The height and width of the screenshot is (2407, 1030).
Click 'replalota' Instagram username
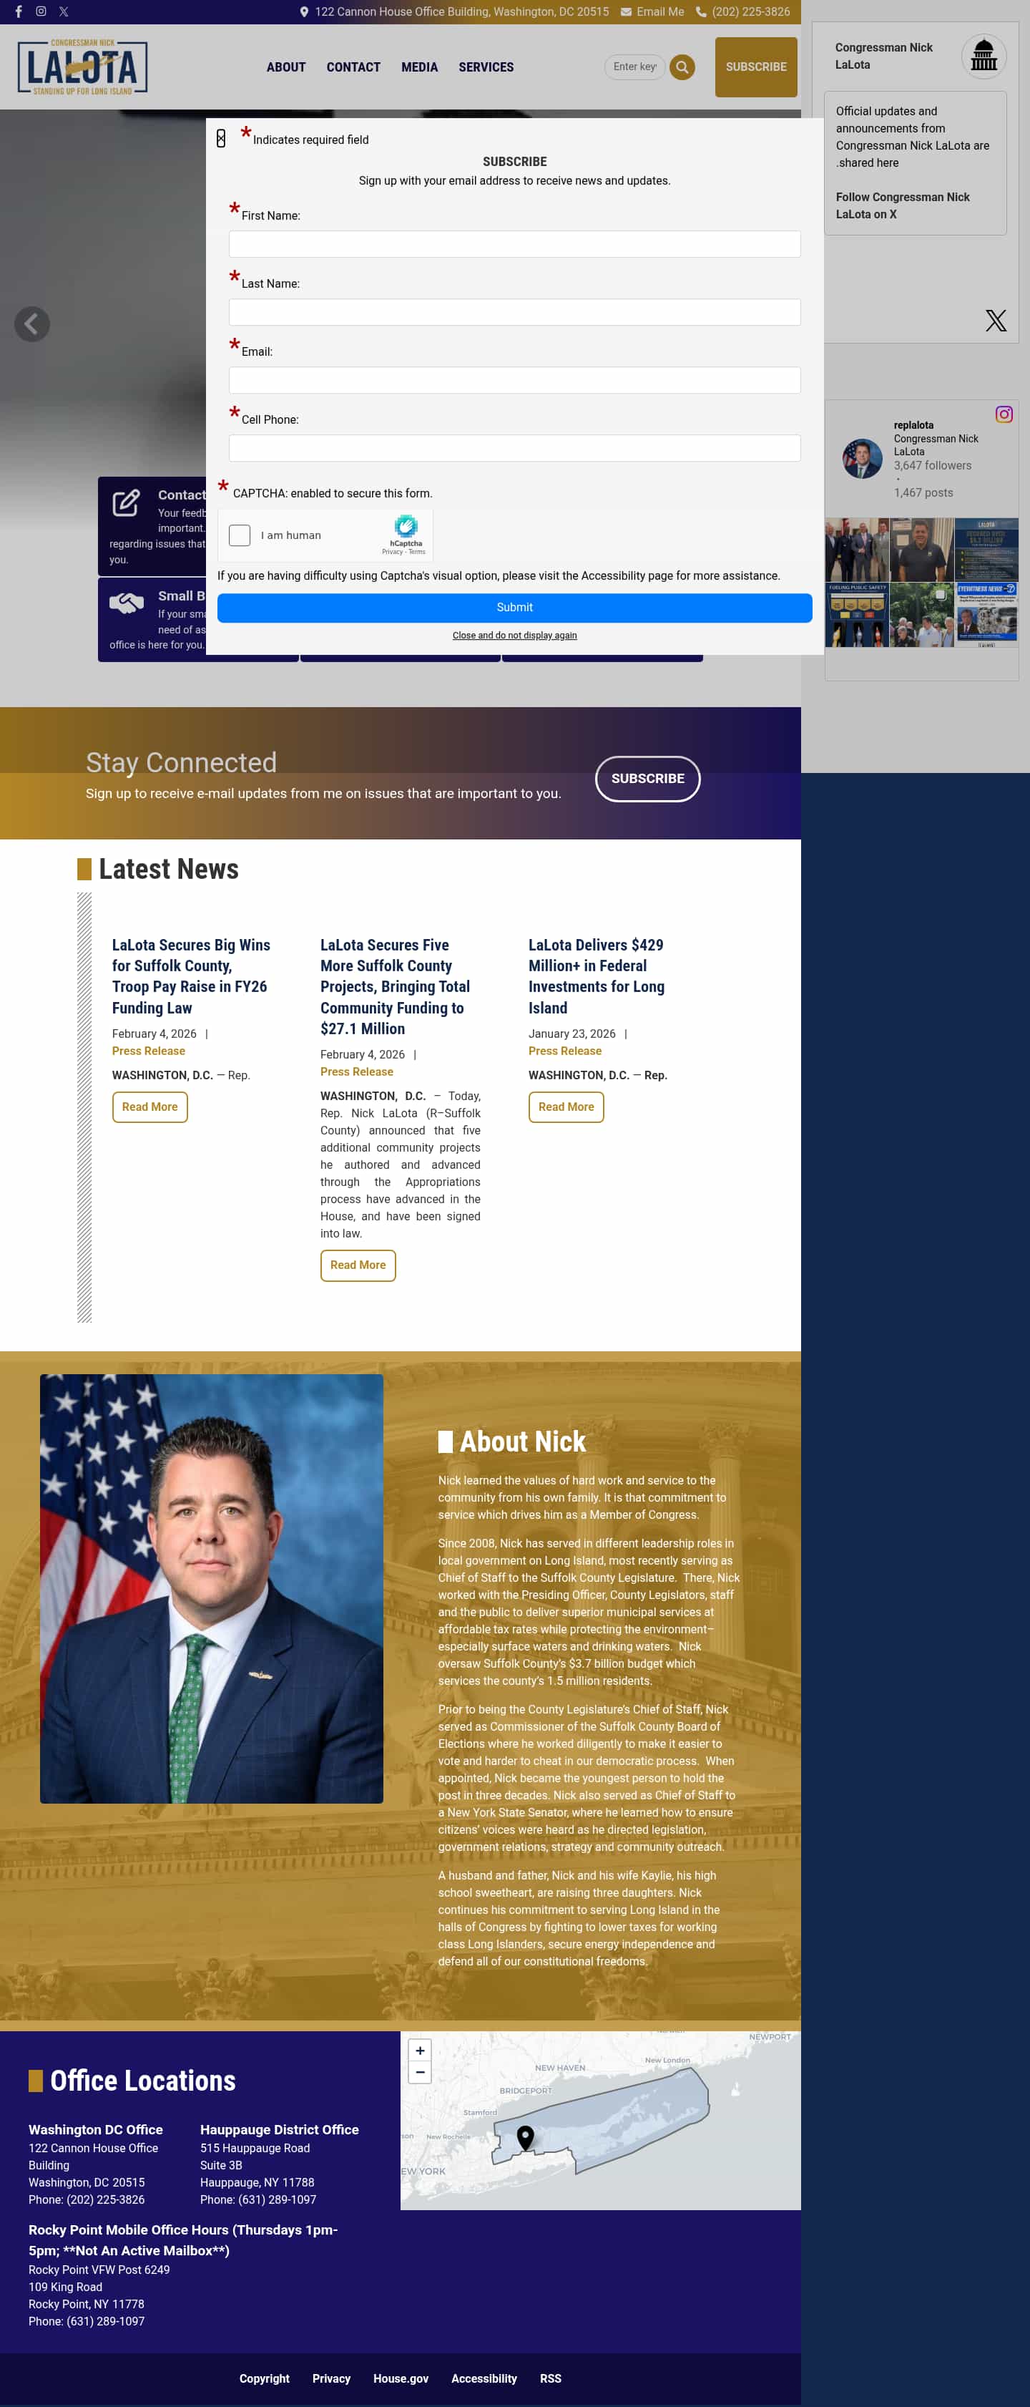click(913, 425)
